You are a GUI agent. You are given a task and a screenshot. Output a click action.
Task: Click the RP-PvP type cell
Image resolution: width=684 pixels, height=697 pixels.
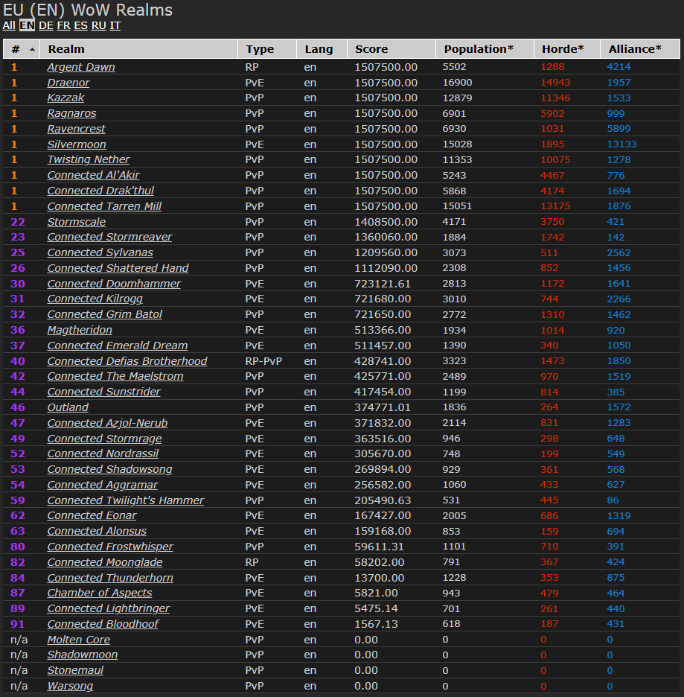[263, 361]
